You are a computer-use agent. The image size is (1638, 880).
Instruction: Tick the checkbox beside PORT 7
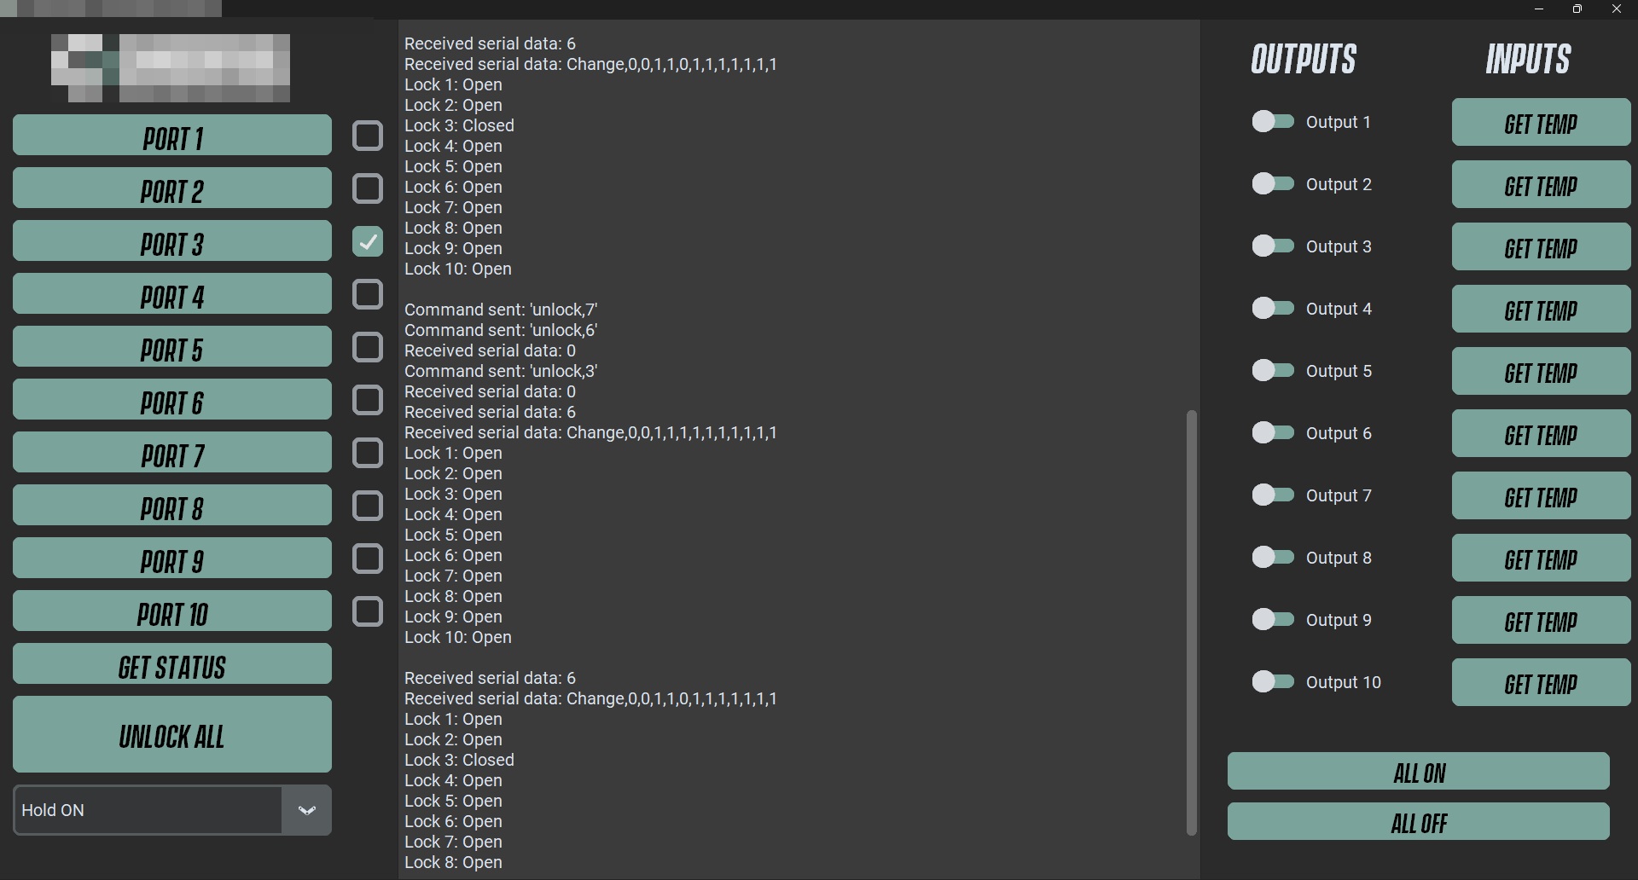(x=368, y=453)
